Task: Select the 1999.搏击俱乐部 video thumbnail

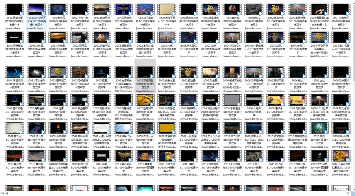Action: [210, 10]
